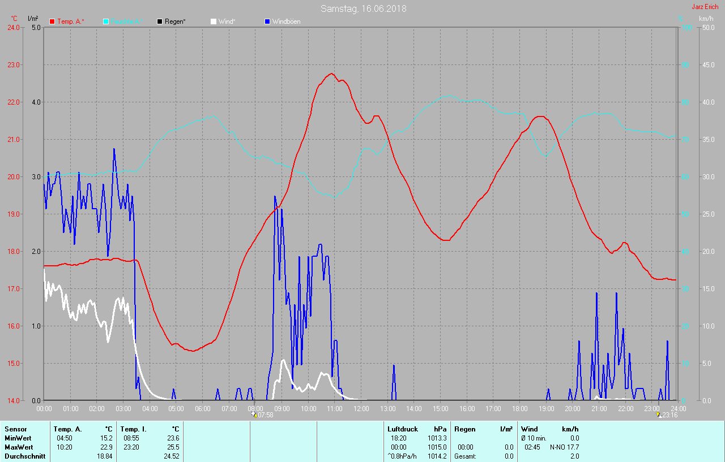
Task: Toggle the Temp. A. legend label
Action: [71, 21]
